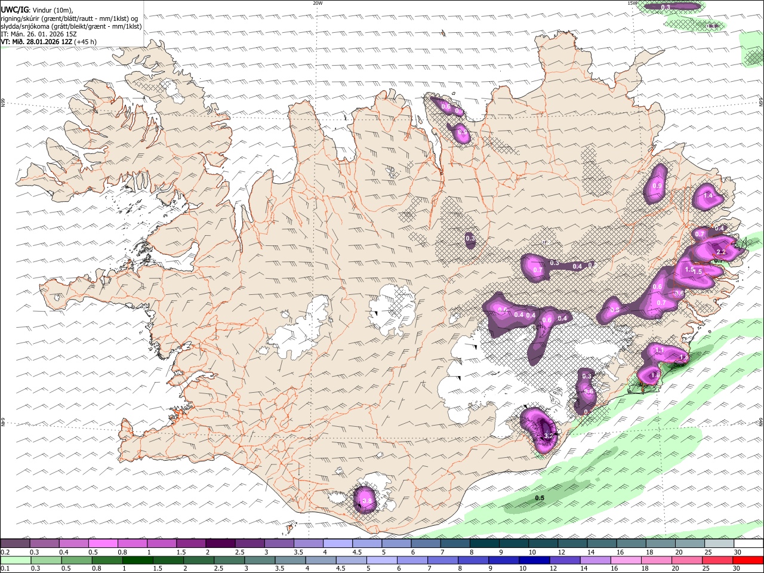Click the 'slydda/snjókoma' legend description line
This screenshot has height=573, width=764.
point(72,26)
